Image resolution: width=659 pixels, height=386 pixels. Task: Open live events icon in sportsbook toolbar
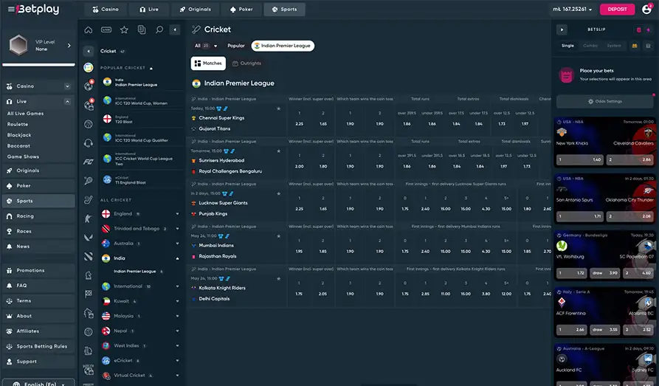pos(106,30)
